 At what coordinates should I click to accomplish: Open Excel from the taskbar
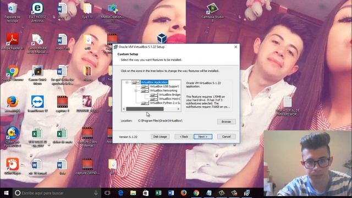tap(158, 193)
